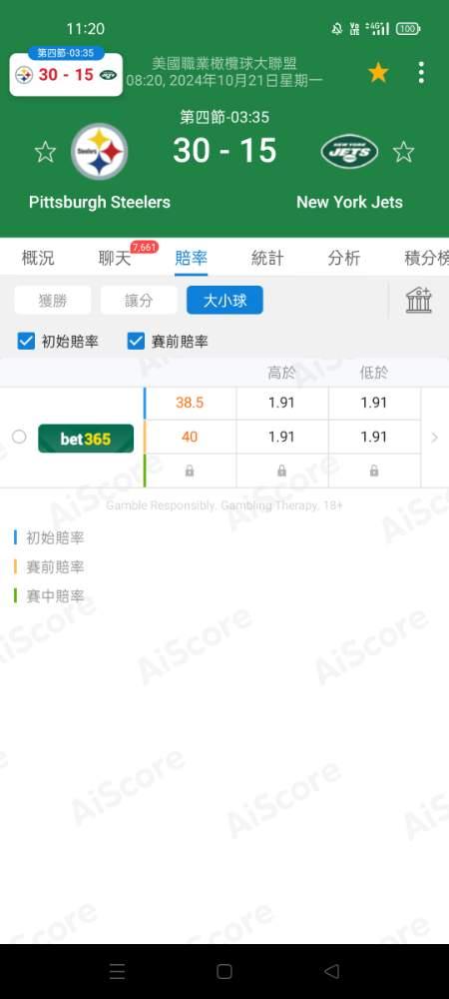Tap the 7,661 chat count badge
This screenshot has width=449, height=999.
[x=145, y=247]
